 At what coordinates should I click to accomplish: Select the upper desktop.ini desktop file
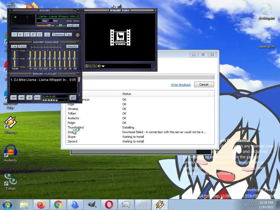[x=266, y=11]
